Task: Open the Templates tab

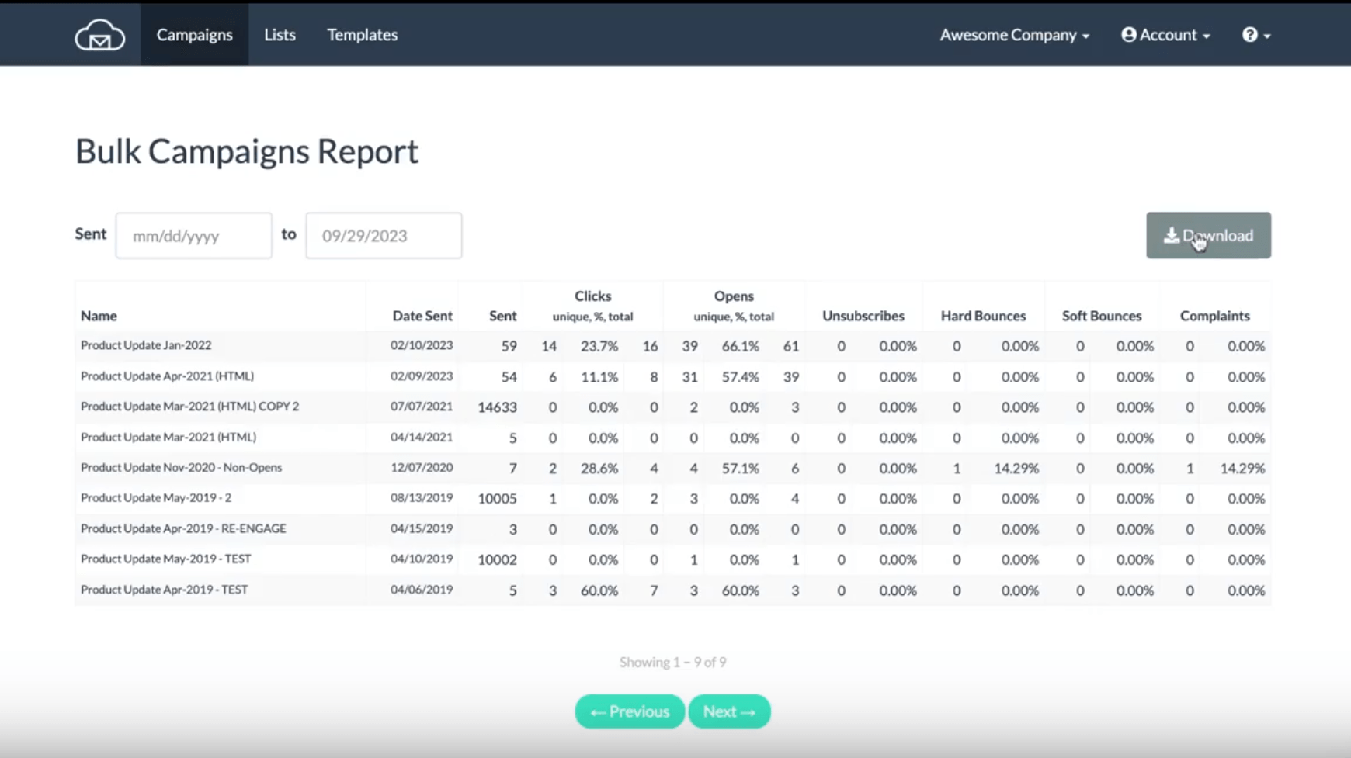Action: point(362,34)
